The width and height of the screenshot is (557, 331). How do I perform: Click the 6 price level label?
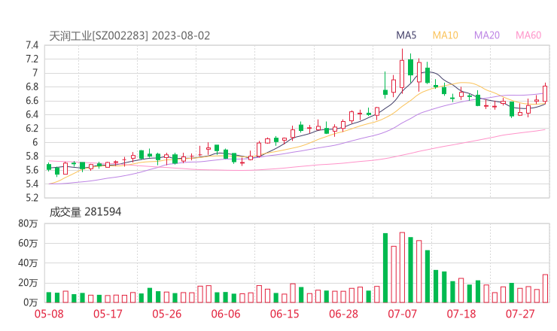[34, 142]
